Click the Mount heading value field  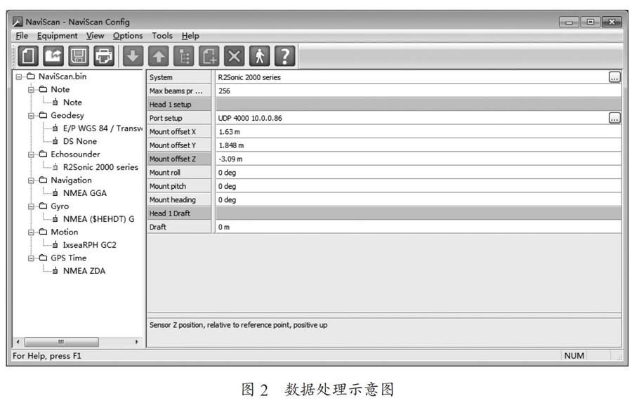(418, 199)
